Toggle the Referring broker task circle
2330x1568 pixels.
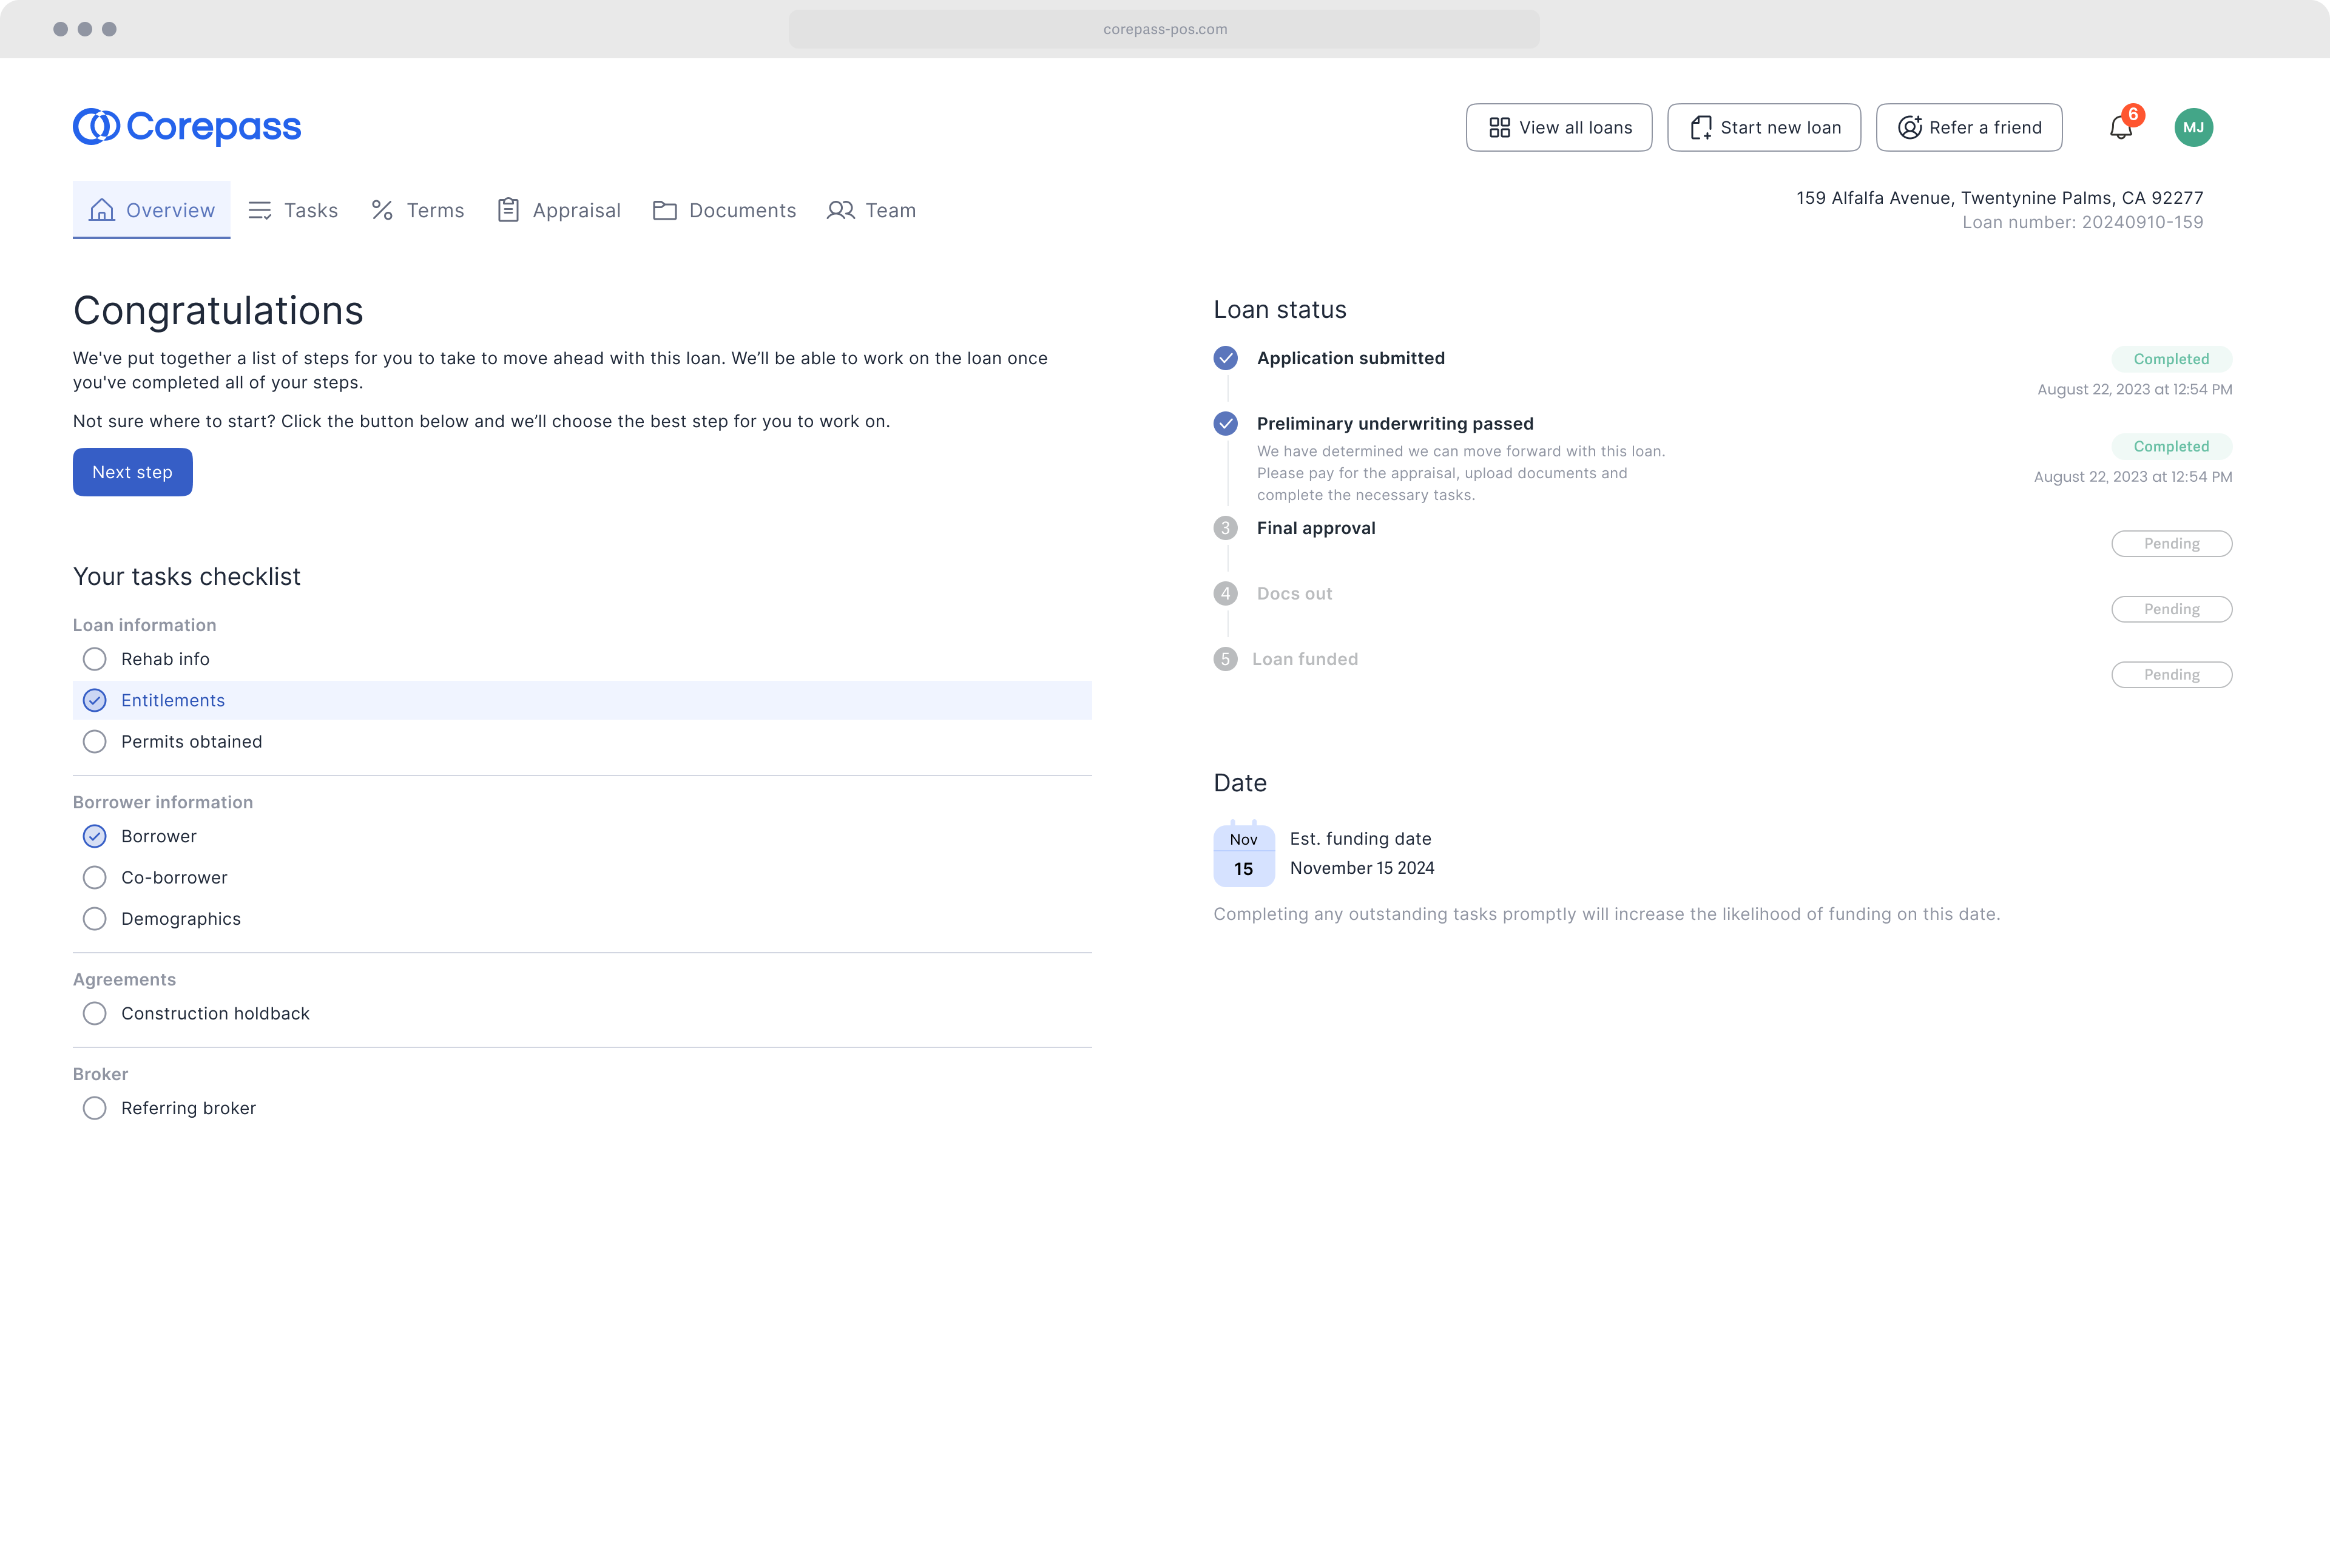[x=95, y=1108]
